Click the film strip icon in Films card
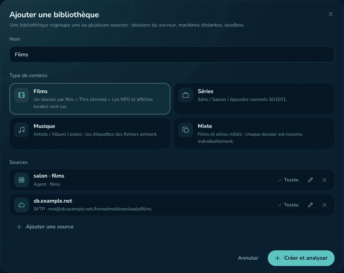344x273 pixels. click(21, 95)
